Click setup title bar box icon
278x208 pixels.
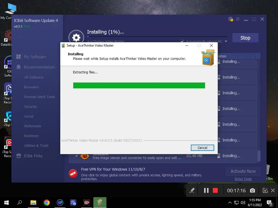(63, 45)
